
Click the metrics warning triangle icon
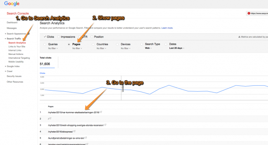(239, 37)
